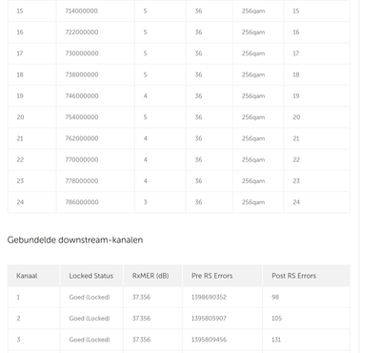
Task: Select Goed (Locked) status in the 1395809456 row
Action: click(90, 340)
